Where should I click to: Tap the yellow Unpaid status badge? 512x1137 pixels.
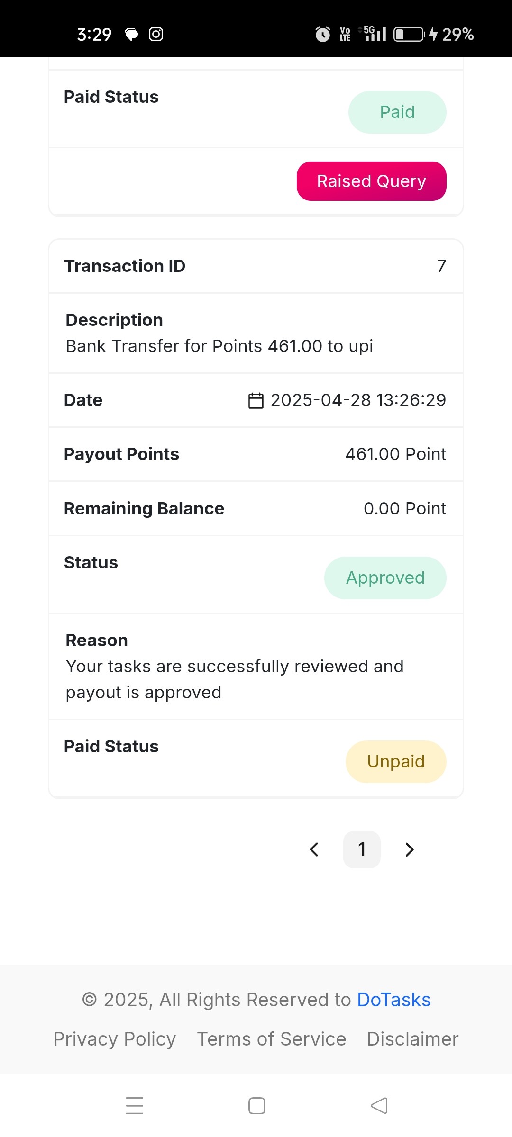[x=396, y=762]
